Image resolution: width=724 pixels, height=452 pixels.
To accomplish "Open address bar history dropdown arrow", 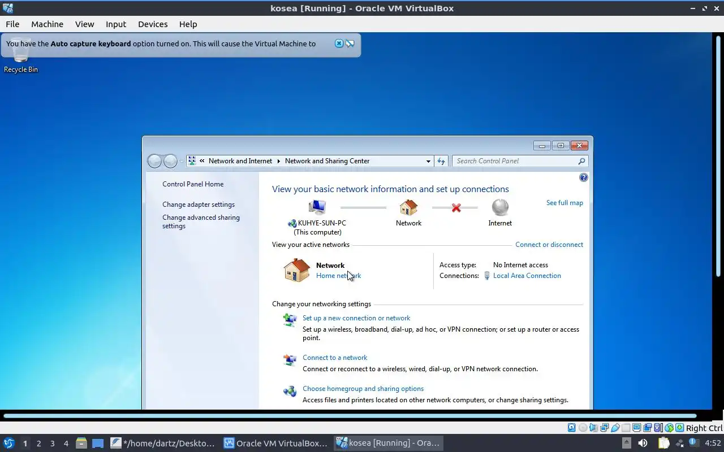I will 428,161.
